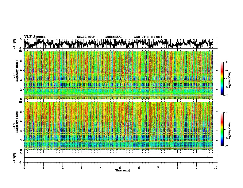The image size is (243, 188).
Task: Click the ch.1 "Frequency (kHz)" axis label
Action: 17,72
